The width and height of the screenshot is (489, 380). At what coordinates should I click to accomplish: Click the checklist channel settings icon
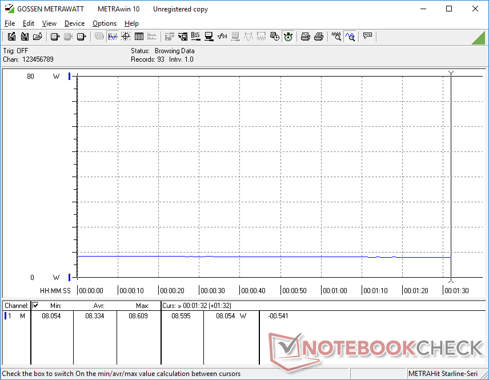point(195,37)
